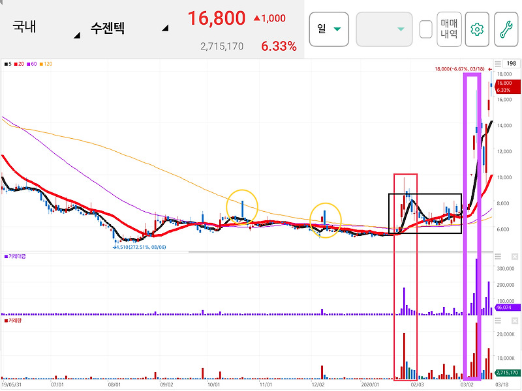Click the 02/03 date axis label
The image size is (522, 391).
(417, 384)
